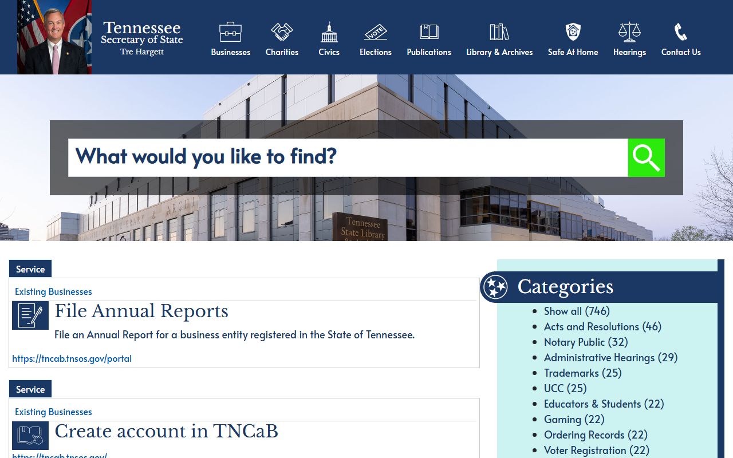733x458 pixels.
Task: Click the Publications open book icon
Action: coord(429,31)
